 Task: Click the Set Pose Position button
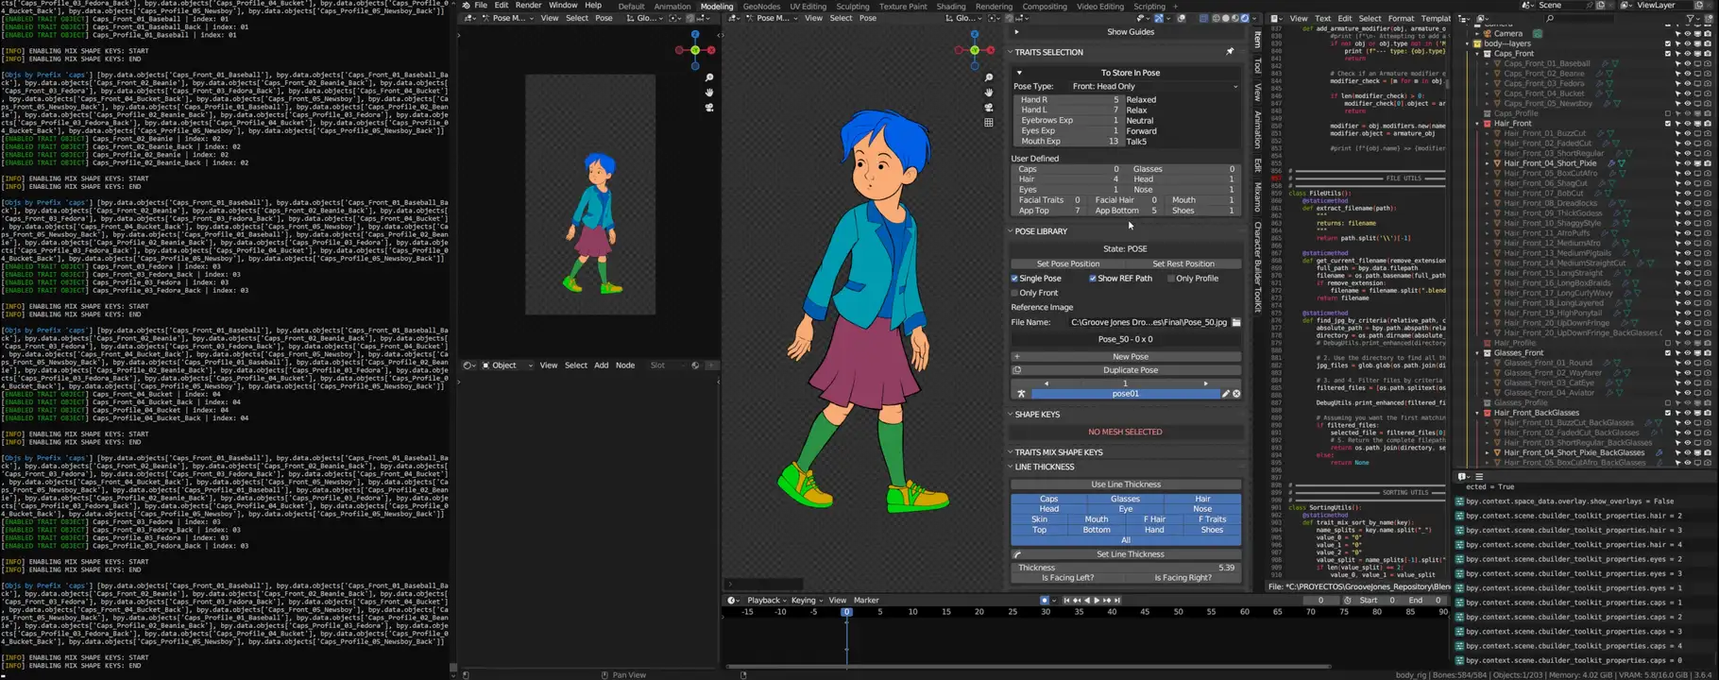(1067, 263)
